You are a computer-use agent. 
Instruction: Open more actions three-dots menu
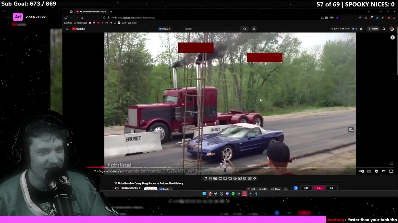[285, 189]
